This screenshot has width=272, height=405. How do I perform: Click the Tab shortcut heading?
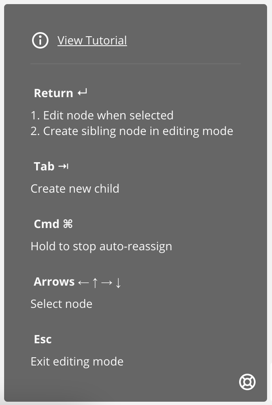point(44,166)
